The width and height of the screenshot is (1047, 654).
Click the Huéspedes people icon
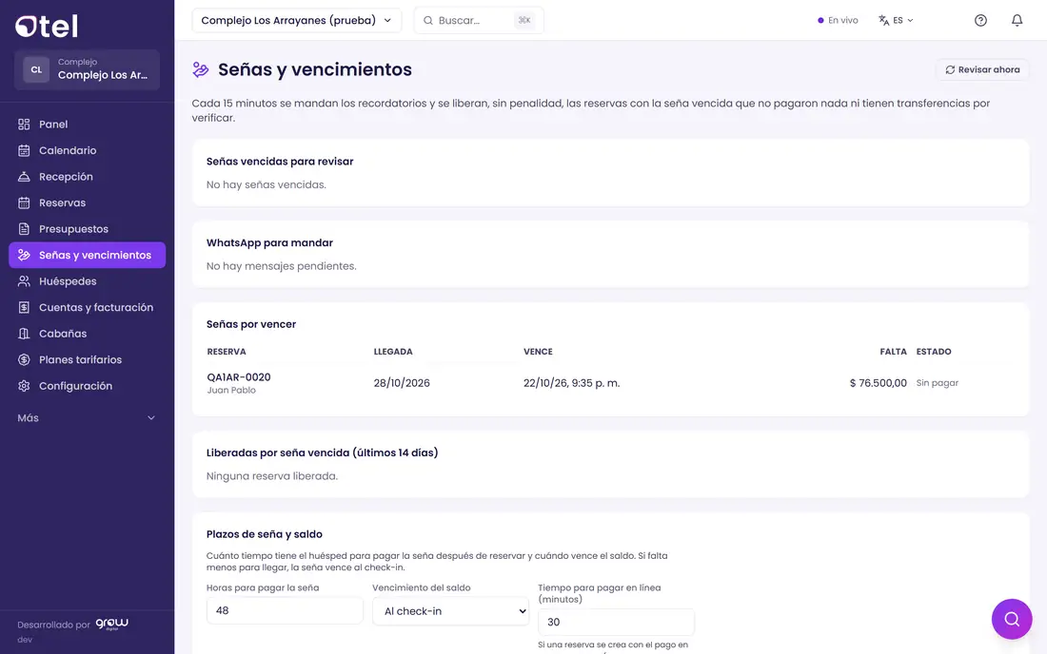(x=24, y=281)
